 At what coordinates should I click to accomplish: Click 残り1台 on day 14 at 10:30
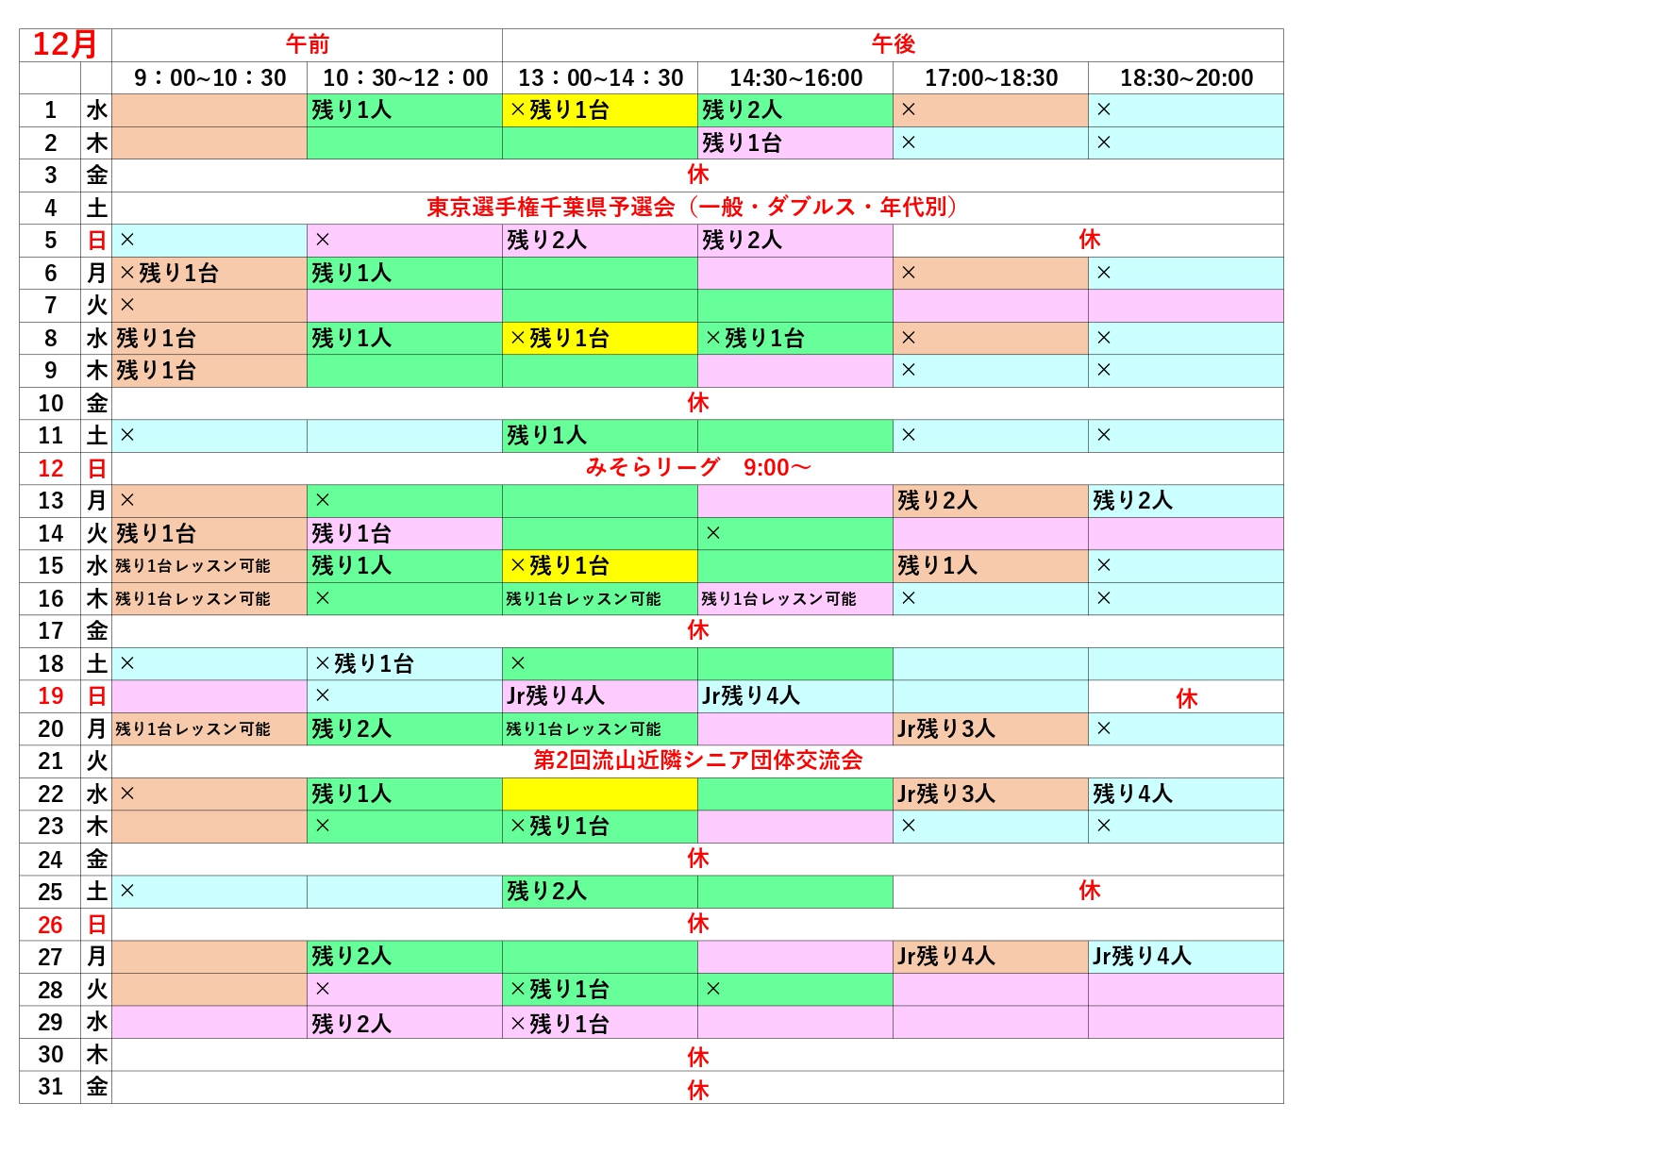point(352,534)
